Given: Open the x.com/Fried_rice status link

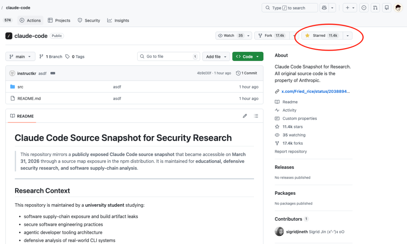Looking at the screenshot, I should (x=313, y=91).
